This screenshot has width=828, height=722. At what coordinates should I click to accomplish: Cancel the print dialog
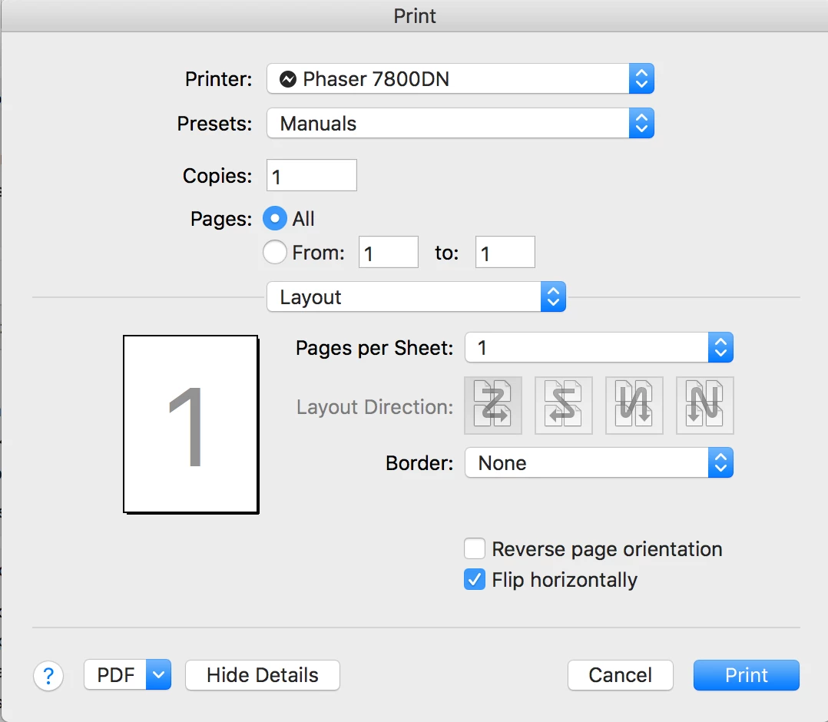[x=621, y=675]
